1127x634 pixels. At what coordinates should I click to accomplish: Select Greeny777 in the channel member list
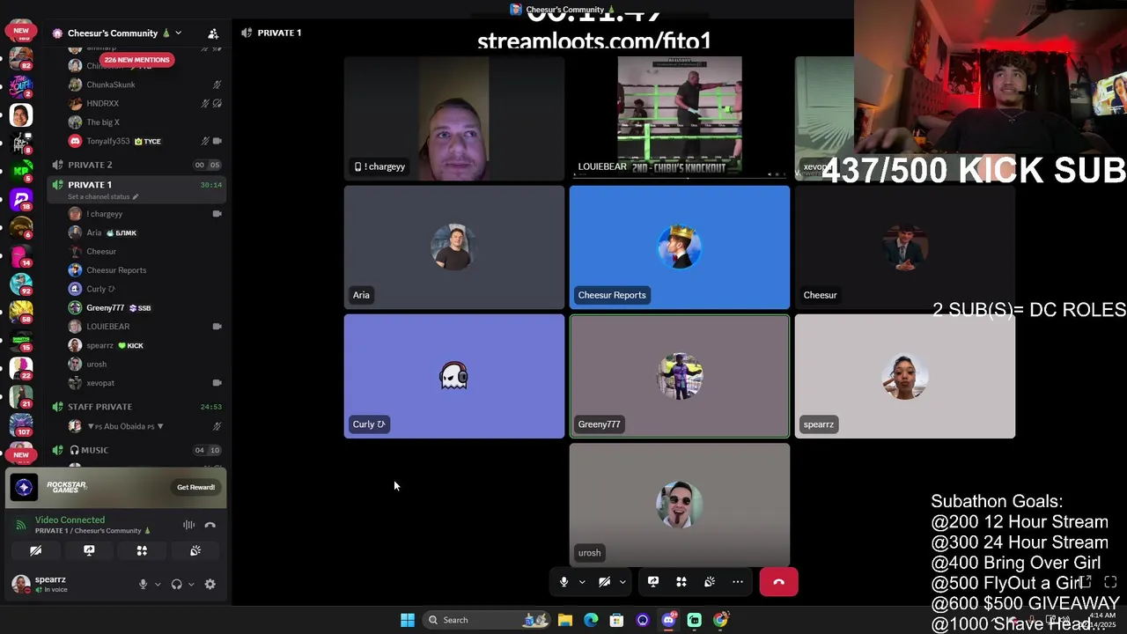point(136,307)
